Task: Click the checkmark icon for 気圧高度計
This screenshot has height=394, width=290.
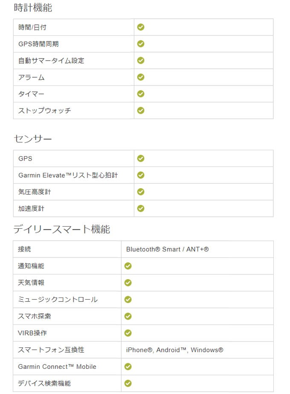Action: pos(141,192)
